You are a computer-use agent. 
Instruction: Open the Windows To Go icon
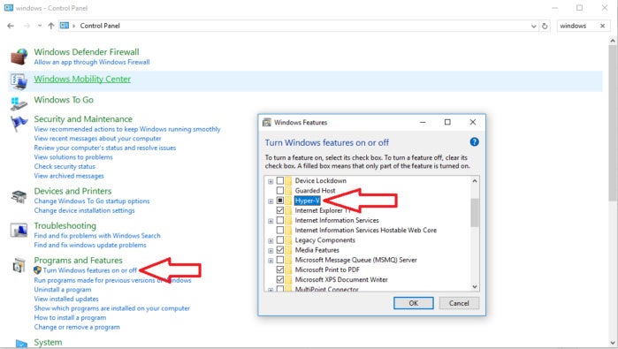pyautogui.click(x=19, y=103)
